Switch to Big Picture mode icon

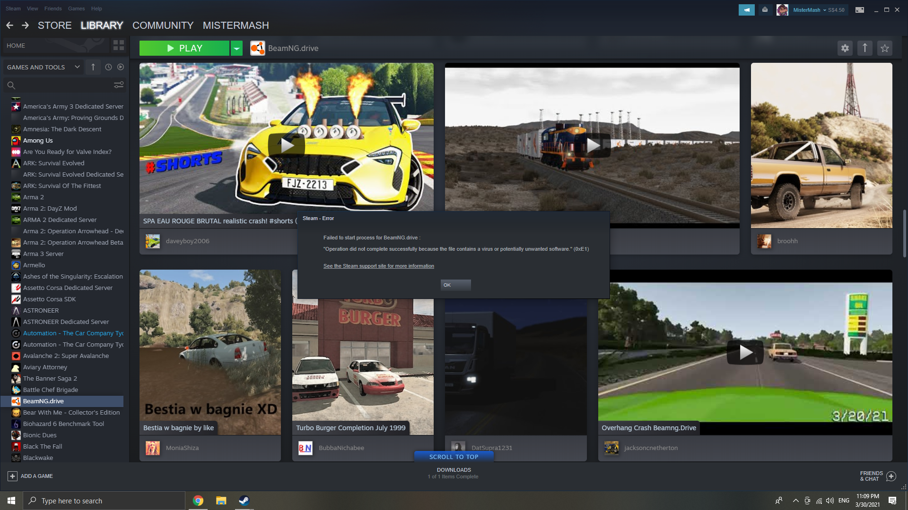coord(860,10)
